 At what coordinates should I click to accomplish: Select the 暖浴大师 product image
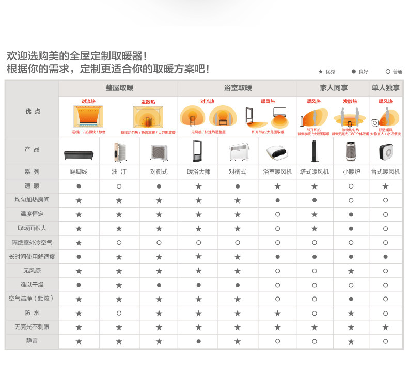198,151
